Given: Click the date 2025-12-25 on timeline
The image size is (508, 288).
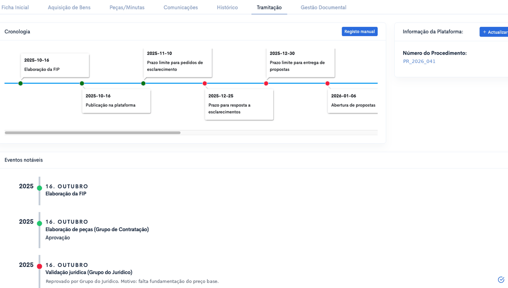Looking at the screenshot, I should click(221, 96).
